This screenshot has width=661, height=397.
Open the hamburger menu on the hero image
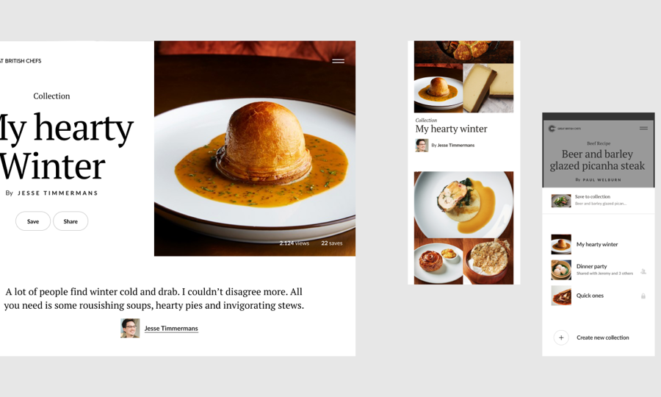coord(338,61)
